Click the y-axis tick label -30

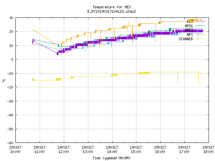(10, 101)
